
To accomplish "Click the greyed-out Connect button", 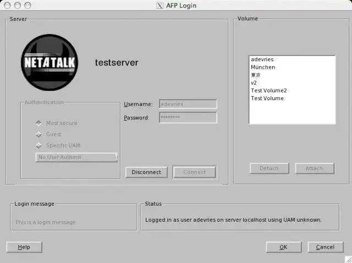I will [194, 172].
